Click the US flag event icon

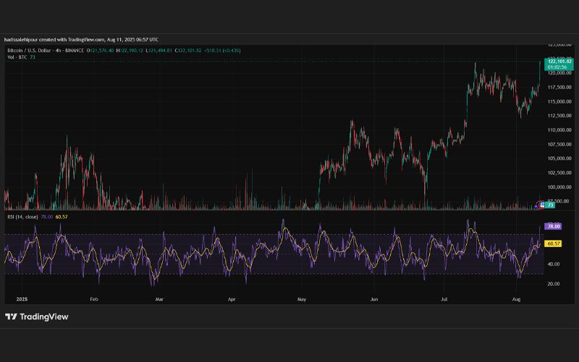click(x=542, y=205)
